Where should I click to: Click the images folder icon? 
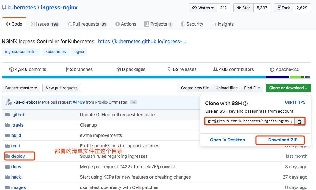point(8,187)
